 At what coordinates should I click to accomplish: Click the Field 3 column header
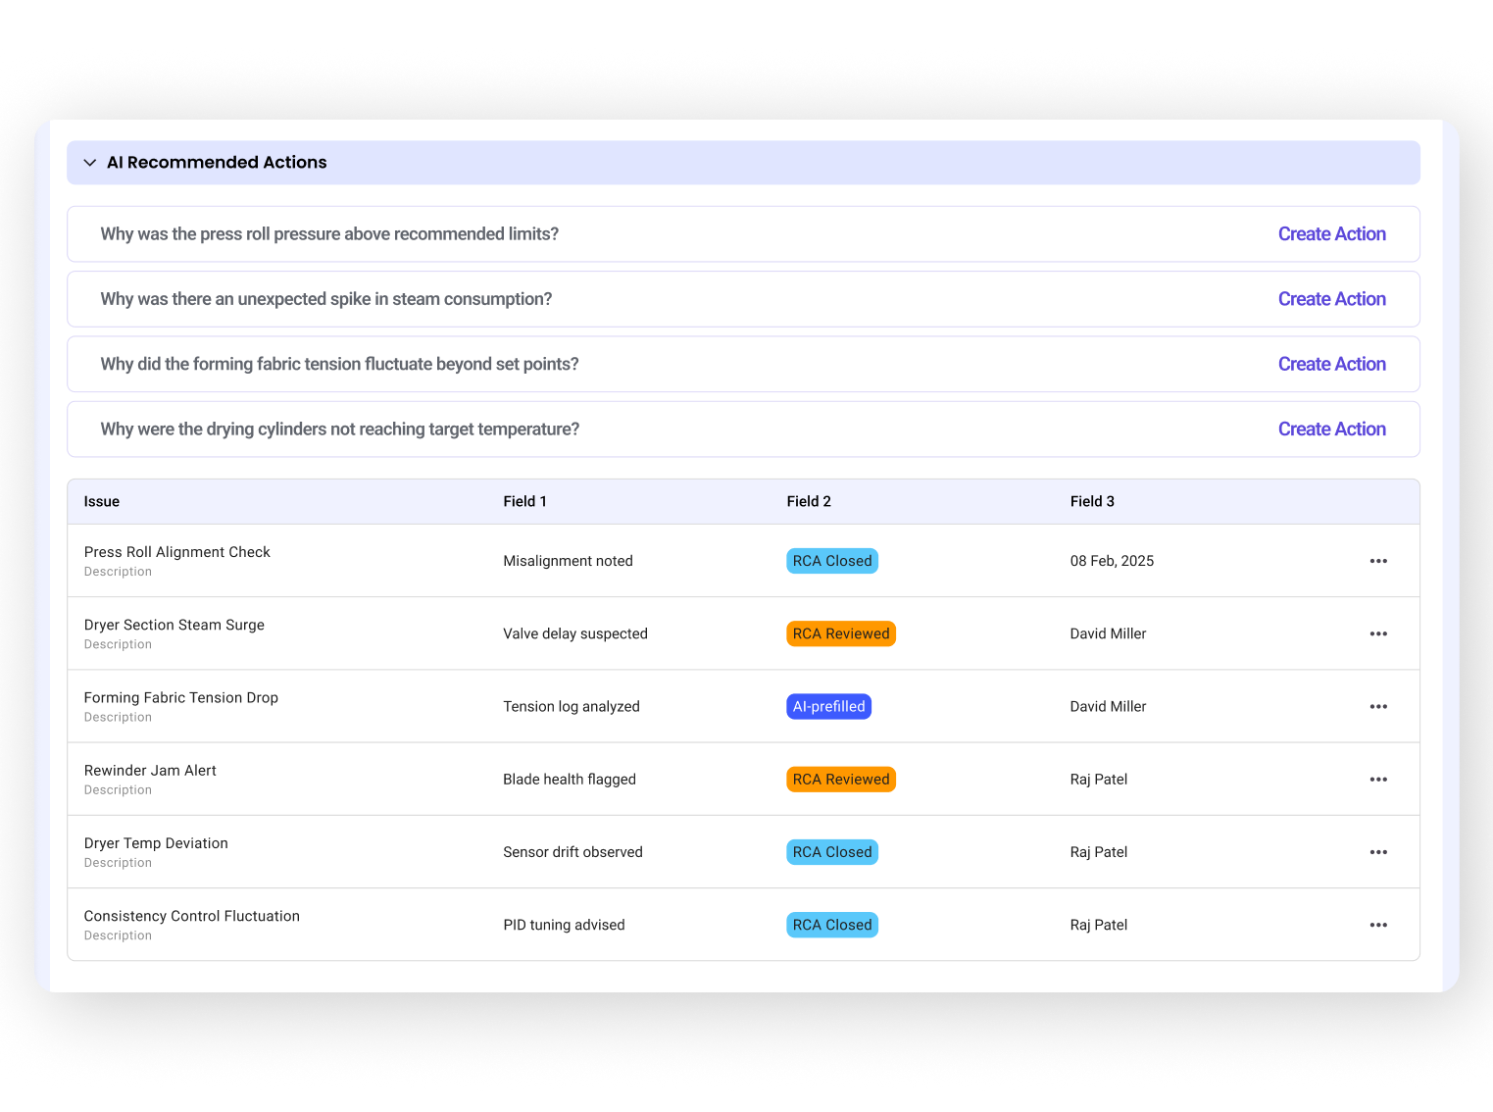(1091, 502)
